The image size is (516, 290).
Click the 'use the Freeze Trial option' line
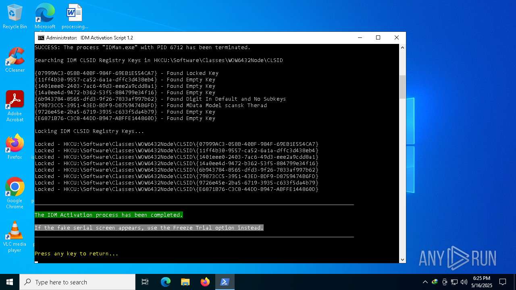pyautogui.click(x=149, y=228)
